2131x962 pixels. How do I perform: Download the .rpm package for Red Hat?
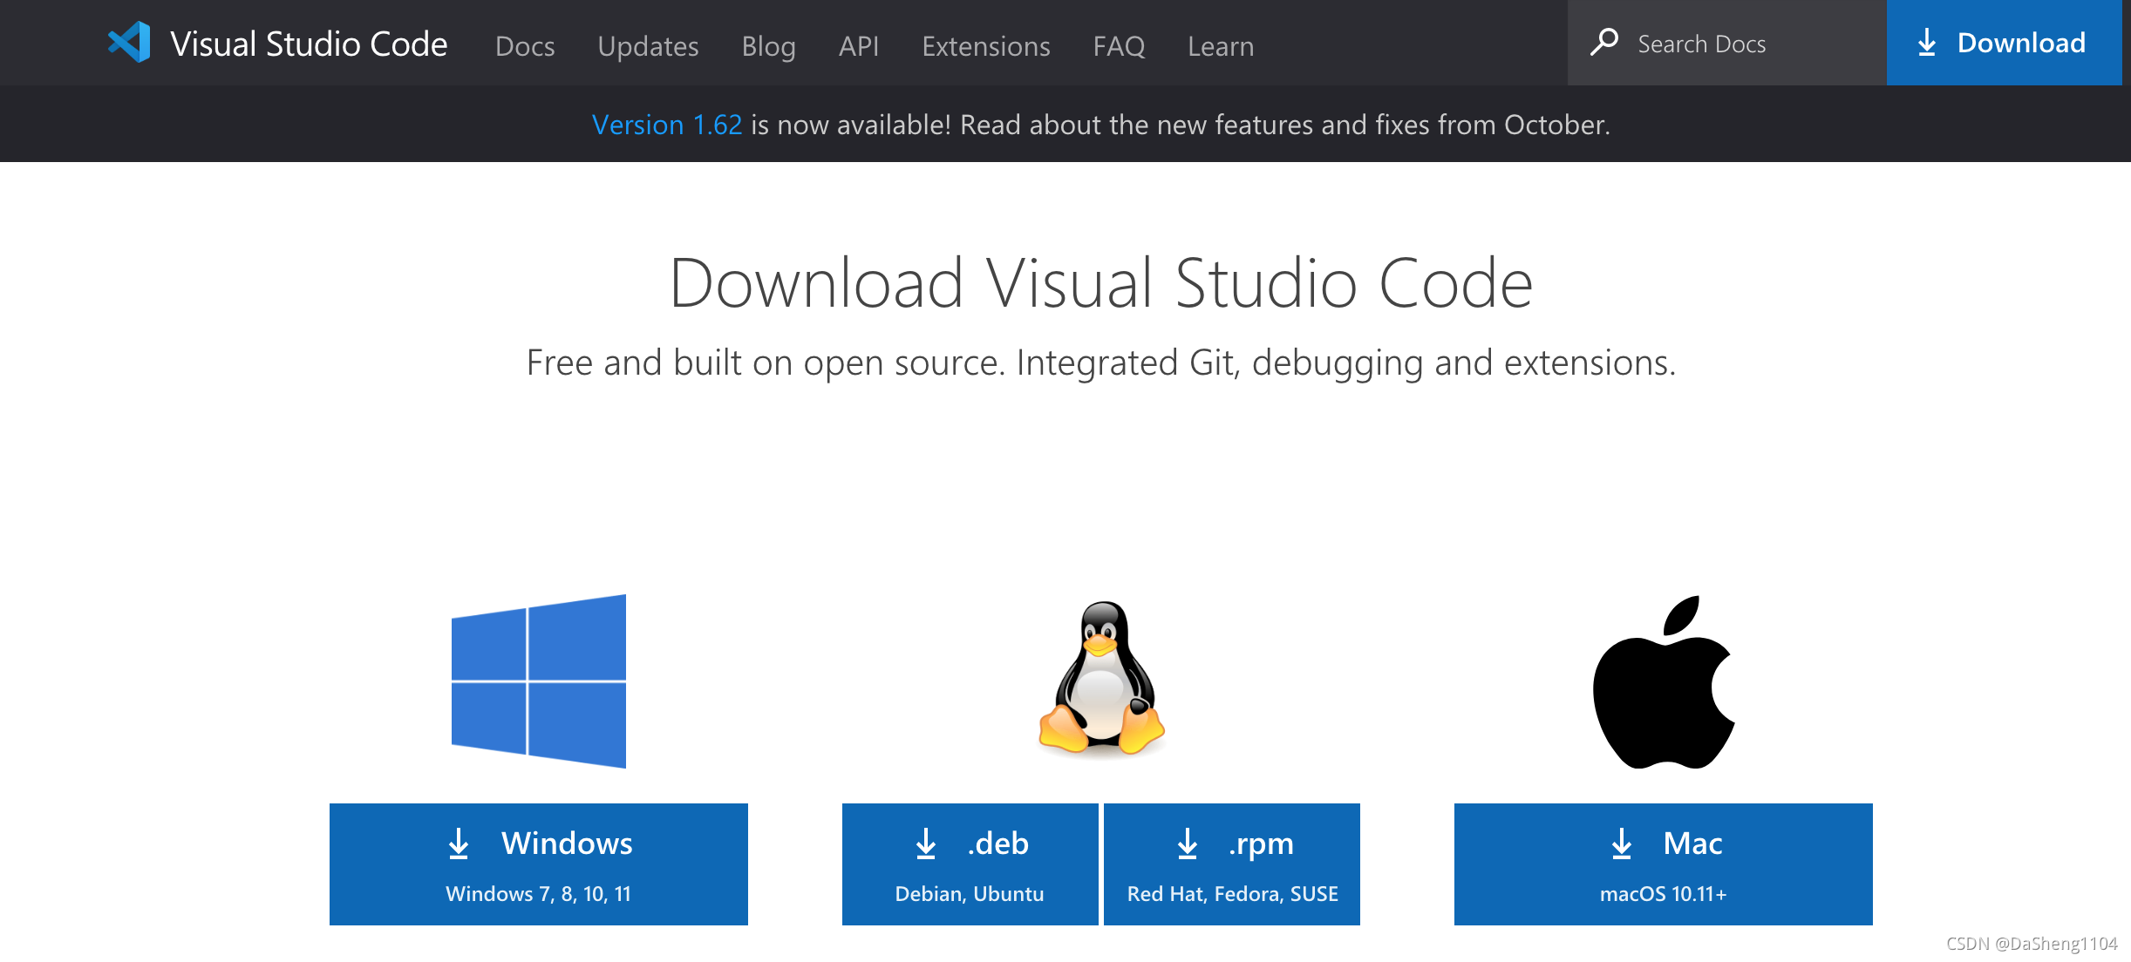pos(1232,864)
